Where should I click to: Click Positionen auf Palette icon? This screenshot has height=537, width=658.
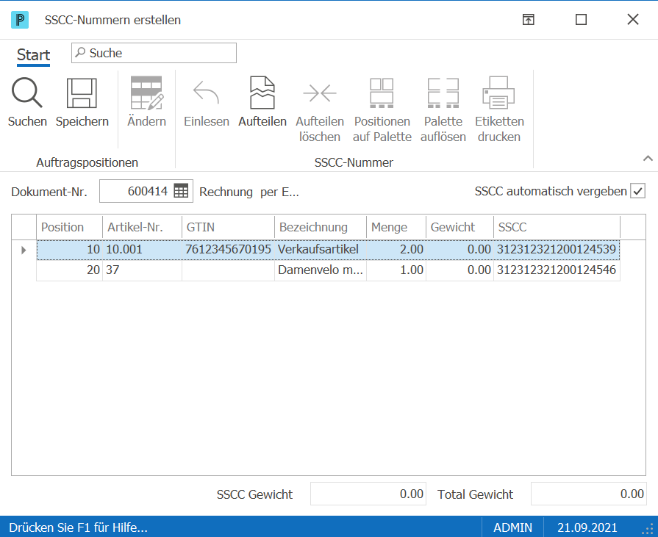point(382,93)
